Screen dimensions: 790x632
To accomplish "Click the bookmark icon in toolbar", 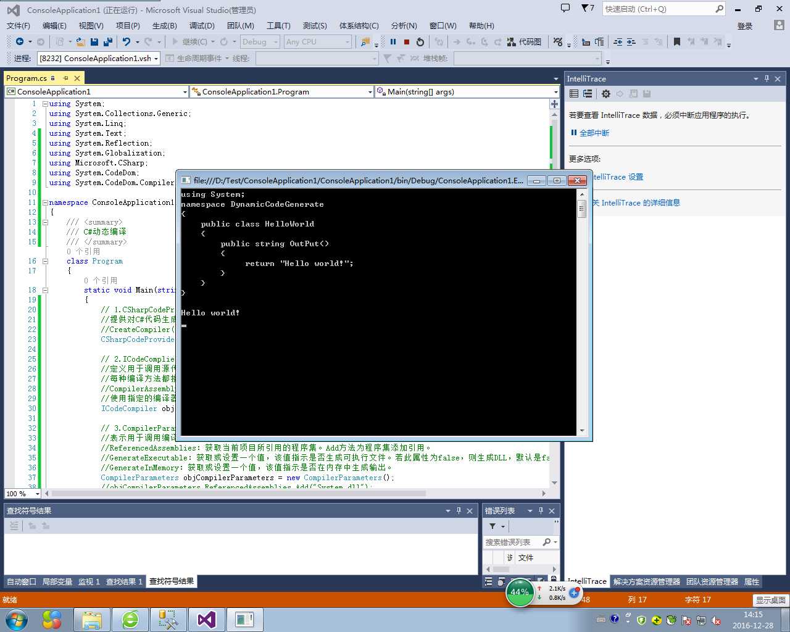I will pos(677,42).
